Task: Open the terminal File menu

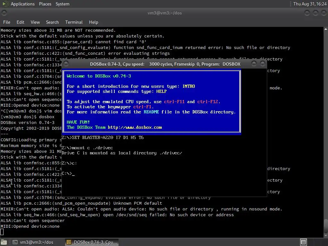Action: tap(6, 22)
